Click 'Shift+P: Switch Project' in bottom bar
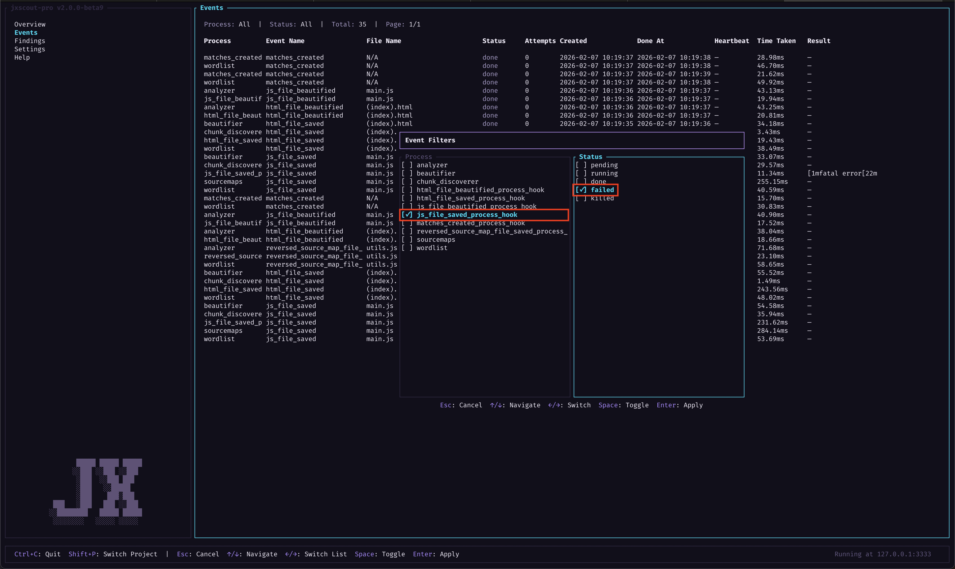Screen dimensions: 955x569 pyautogui.click(x=112, y=554)
